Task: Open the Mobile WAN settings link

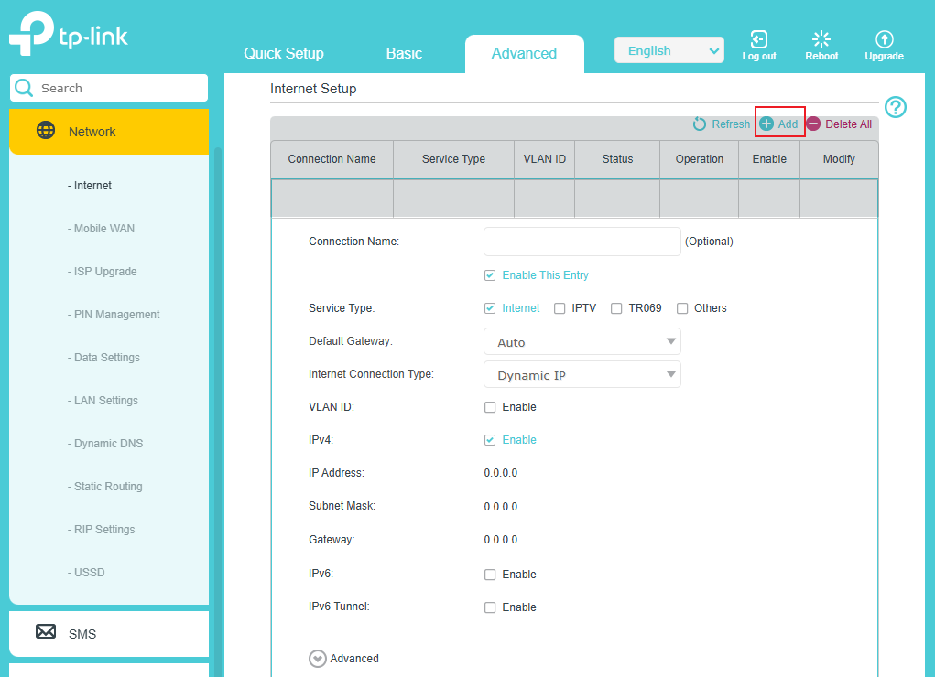Action: 101,229
